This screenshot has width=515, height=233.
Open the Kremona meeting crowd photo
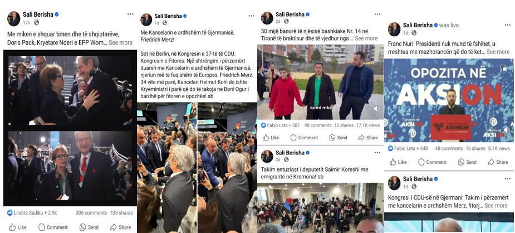click(x=320, y=208)
